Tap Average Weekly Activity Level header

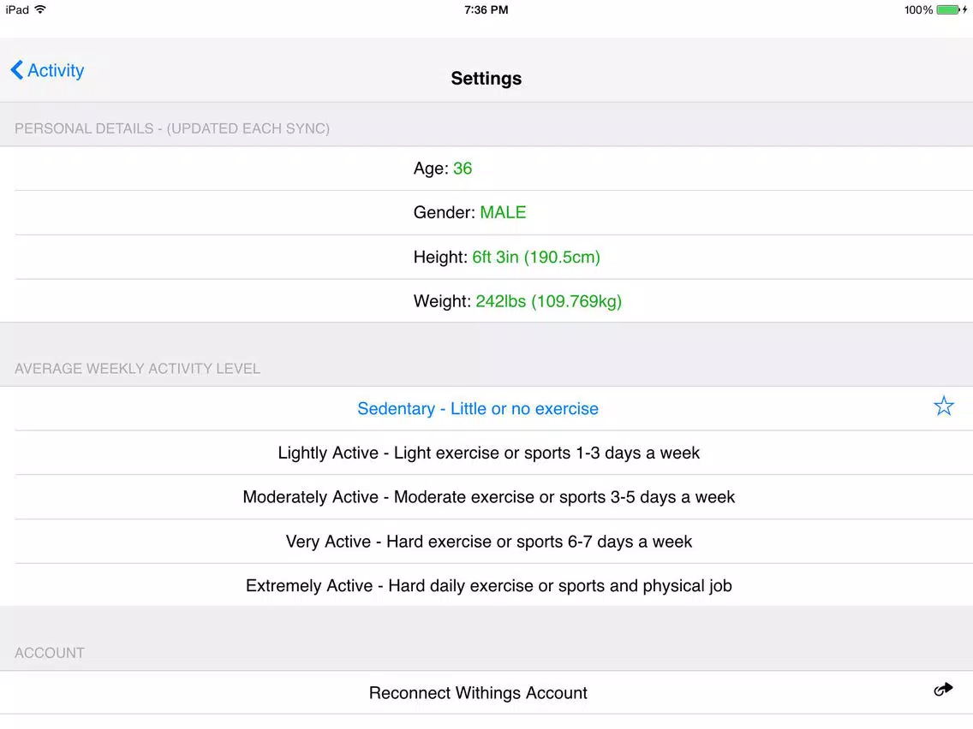137,369
